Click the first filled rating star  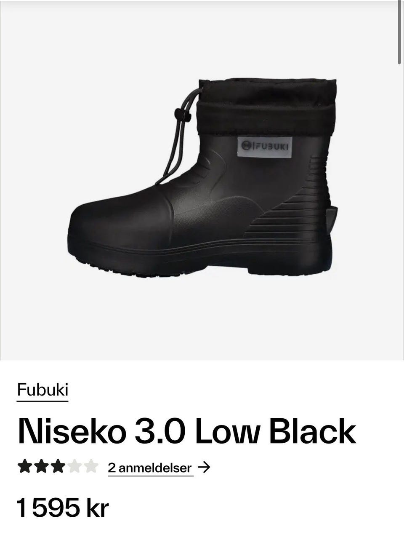point(24,467)
